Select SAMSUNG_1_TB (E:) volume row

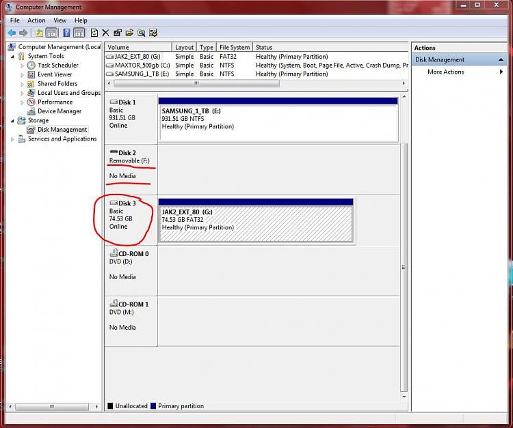[256, 74]
